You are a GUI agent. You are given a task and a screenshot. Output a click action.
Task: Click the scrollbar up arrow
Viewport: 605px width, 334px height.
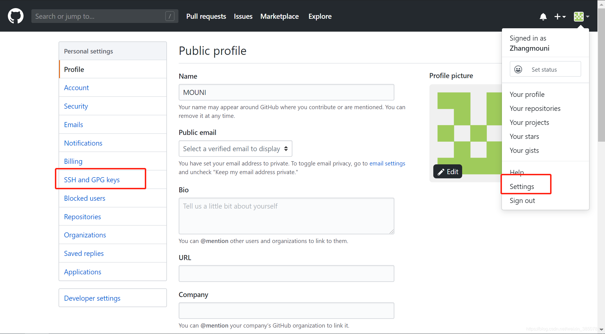tap(601, 4)
